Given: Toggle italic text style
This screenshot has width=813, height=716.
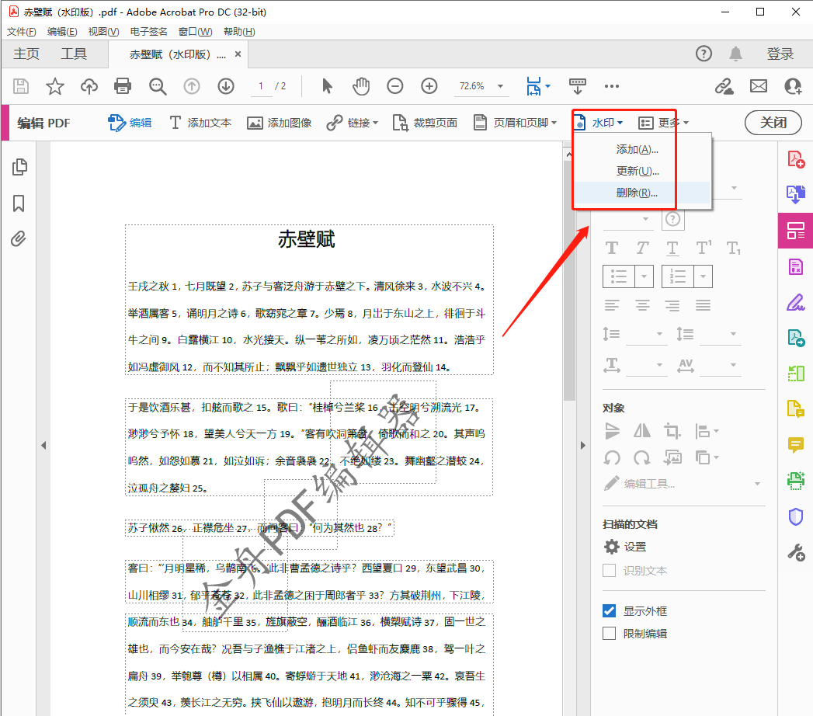Looking at the screenshot, I should pyautogui.click(x=642, y=249).
